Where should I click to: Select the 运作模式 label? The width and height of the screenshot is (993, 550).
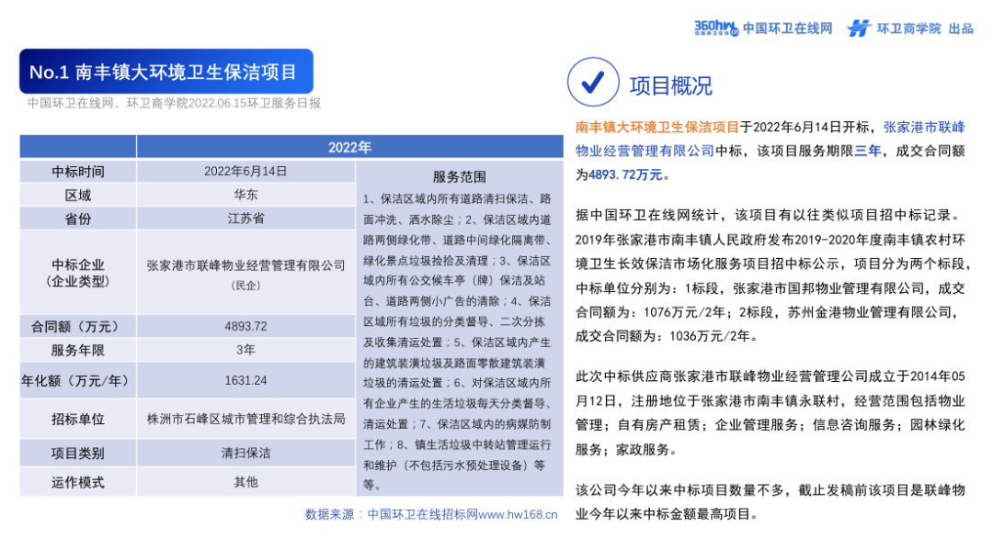78,482
